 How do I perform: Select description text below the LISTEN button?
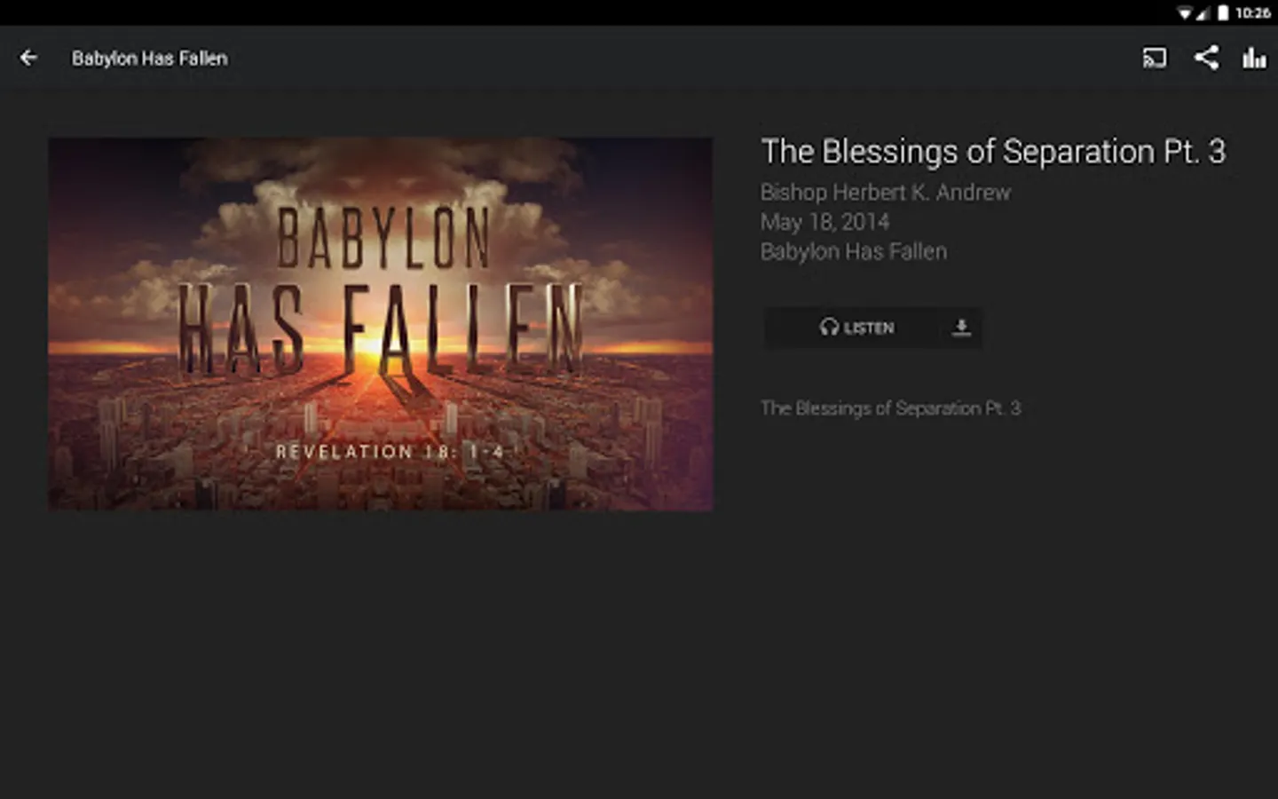click(x=890, y=408)
